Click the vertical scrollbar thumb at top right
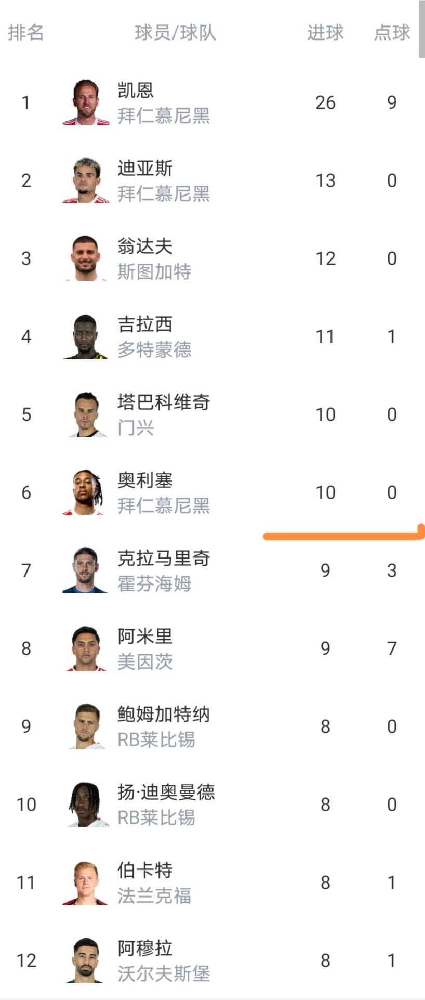 [x=421, y=29]
